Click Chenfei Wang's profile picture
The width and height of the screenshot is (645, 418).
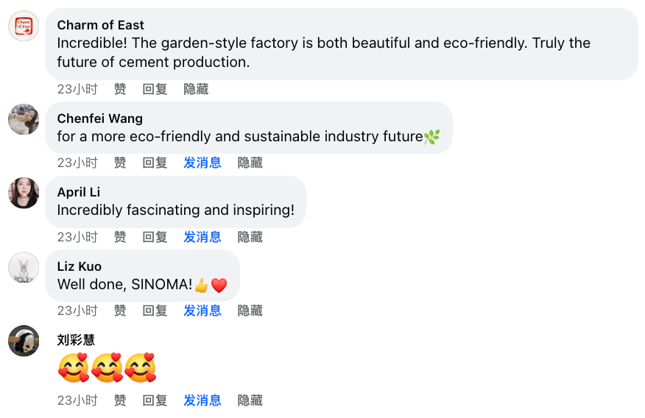[x=24, y=119]
